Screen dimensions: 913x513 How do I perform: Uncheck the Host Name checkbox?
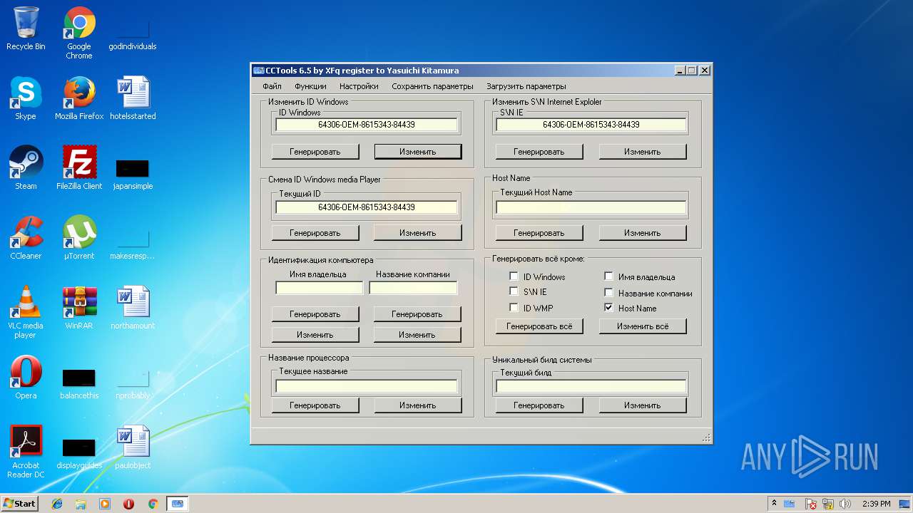click(x=608, y=308)
